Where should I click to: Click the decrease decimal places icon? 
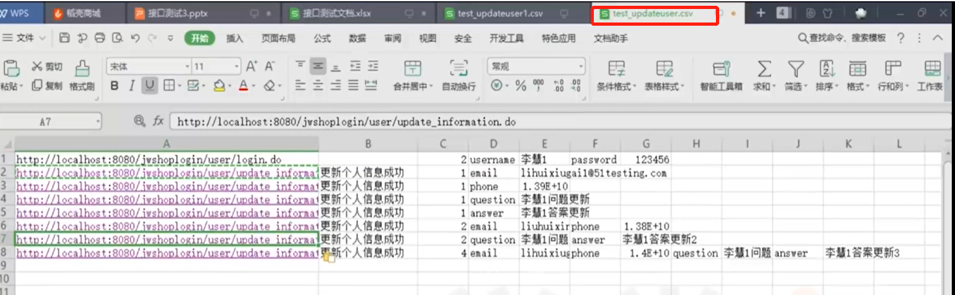pyautogui.click(x=576, y=85)
